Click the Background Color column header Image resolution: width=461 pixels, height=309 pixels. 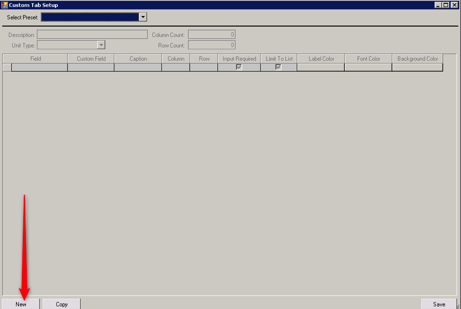(417, 58)
